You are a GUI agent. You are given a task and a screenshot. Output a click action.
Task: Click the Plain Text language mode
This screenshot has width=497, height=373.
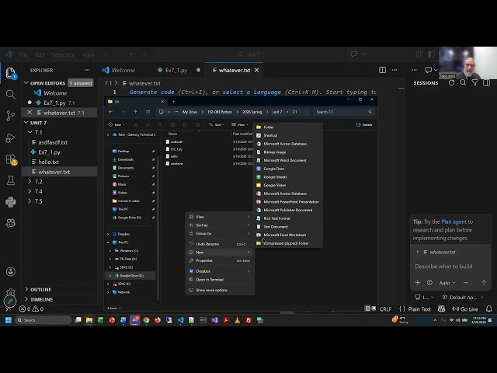(419, 309)
